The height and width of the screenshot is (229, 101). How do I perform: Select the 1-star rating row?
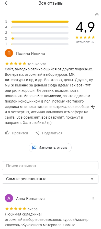37,44
